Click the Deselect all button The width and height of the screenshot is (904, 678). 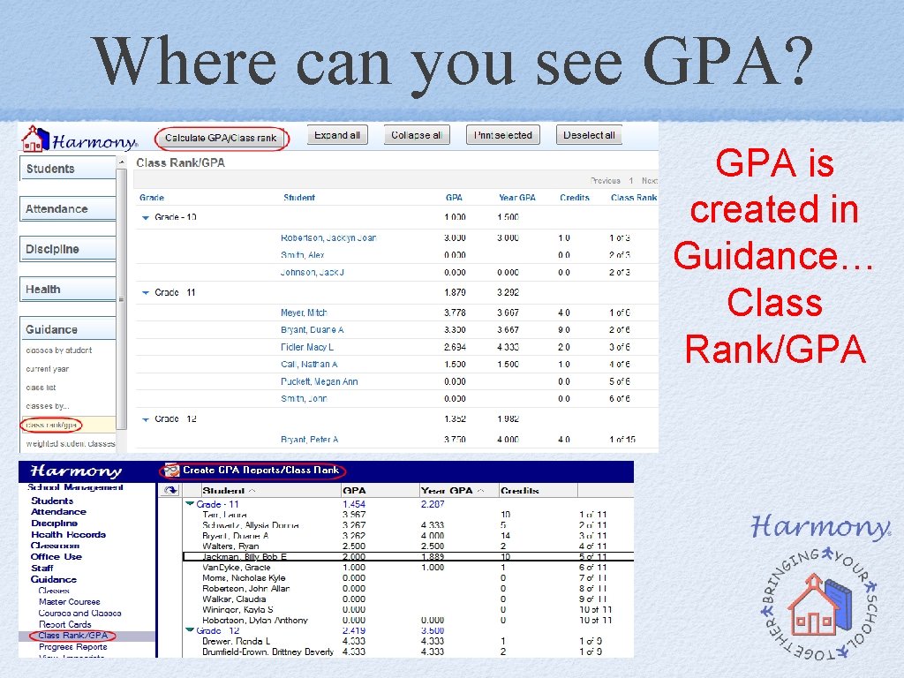589,135
